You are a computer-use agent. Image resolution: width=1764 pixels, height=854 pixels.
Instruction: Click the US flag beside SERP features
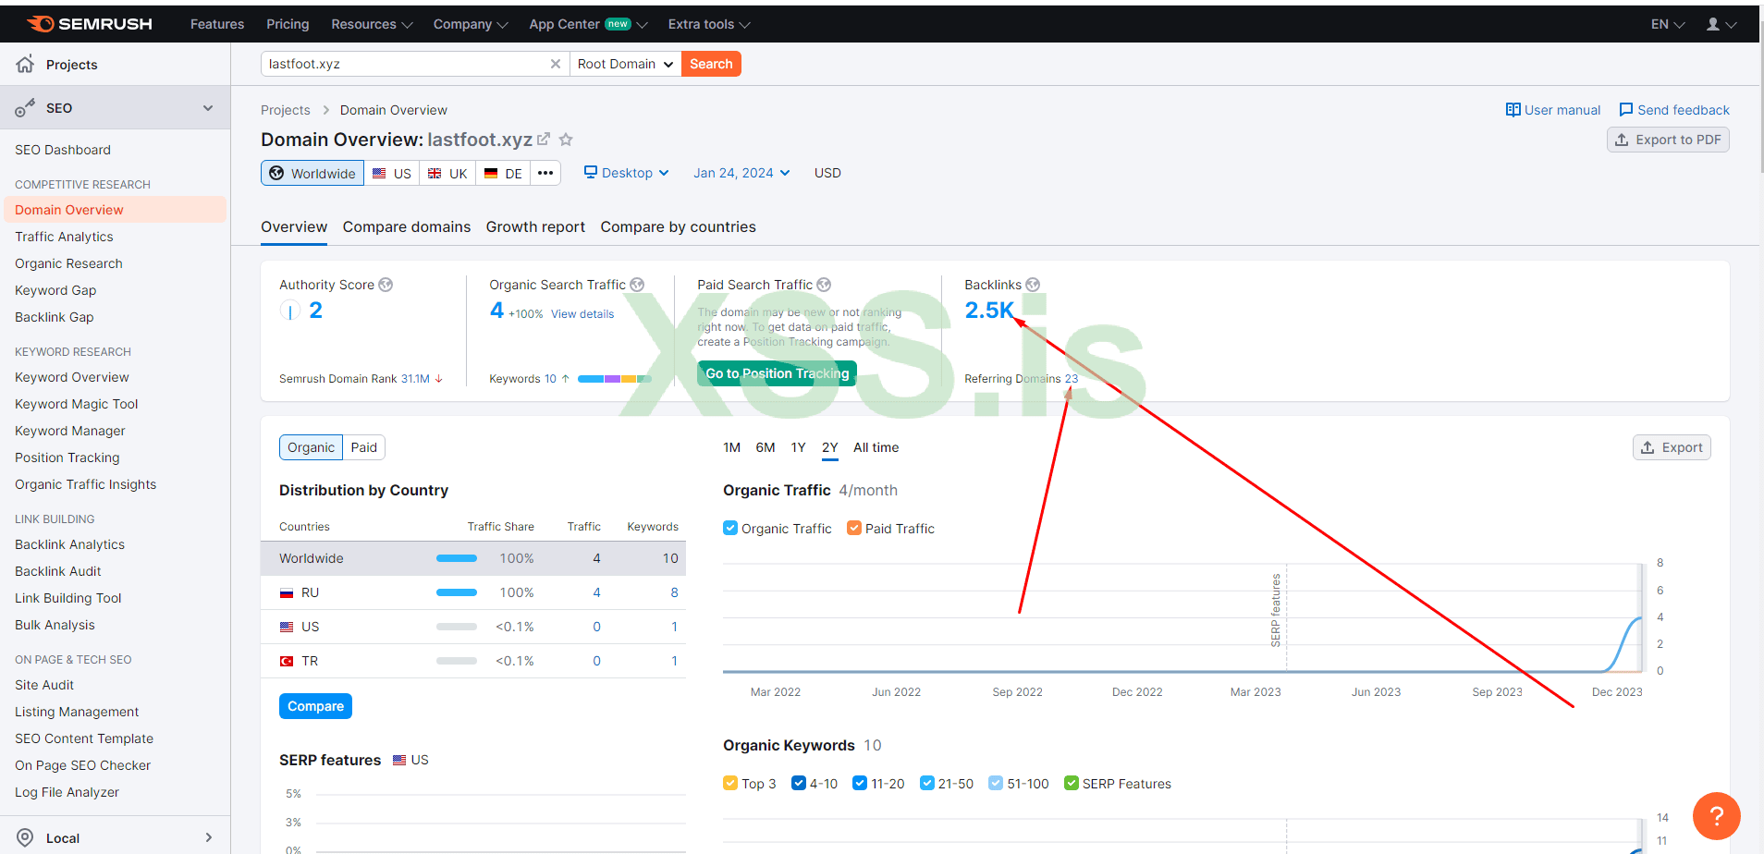click(x=399, y=760)
